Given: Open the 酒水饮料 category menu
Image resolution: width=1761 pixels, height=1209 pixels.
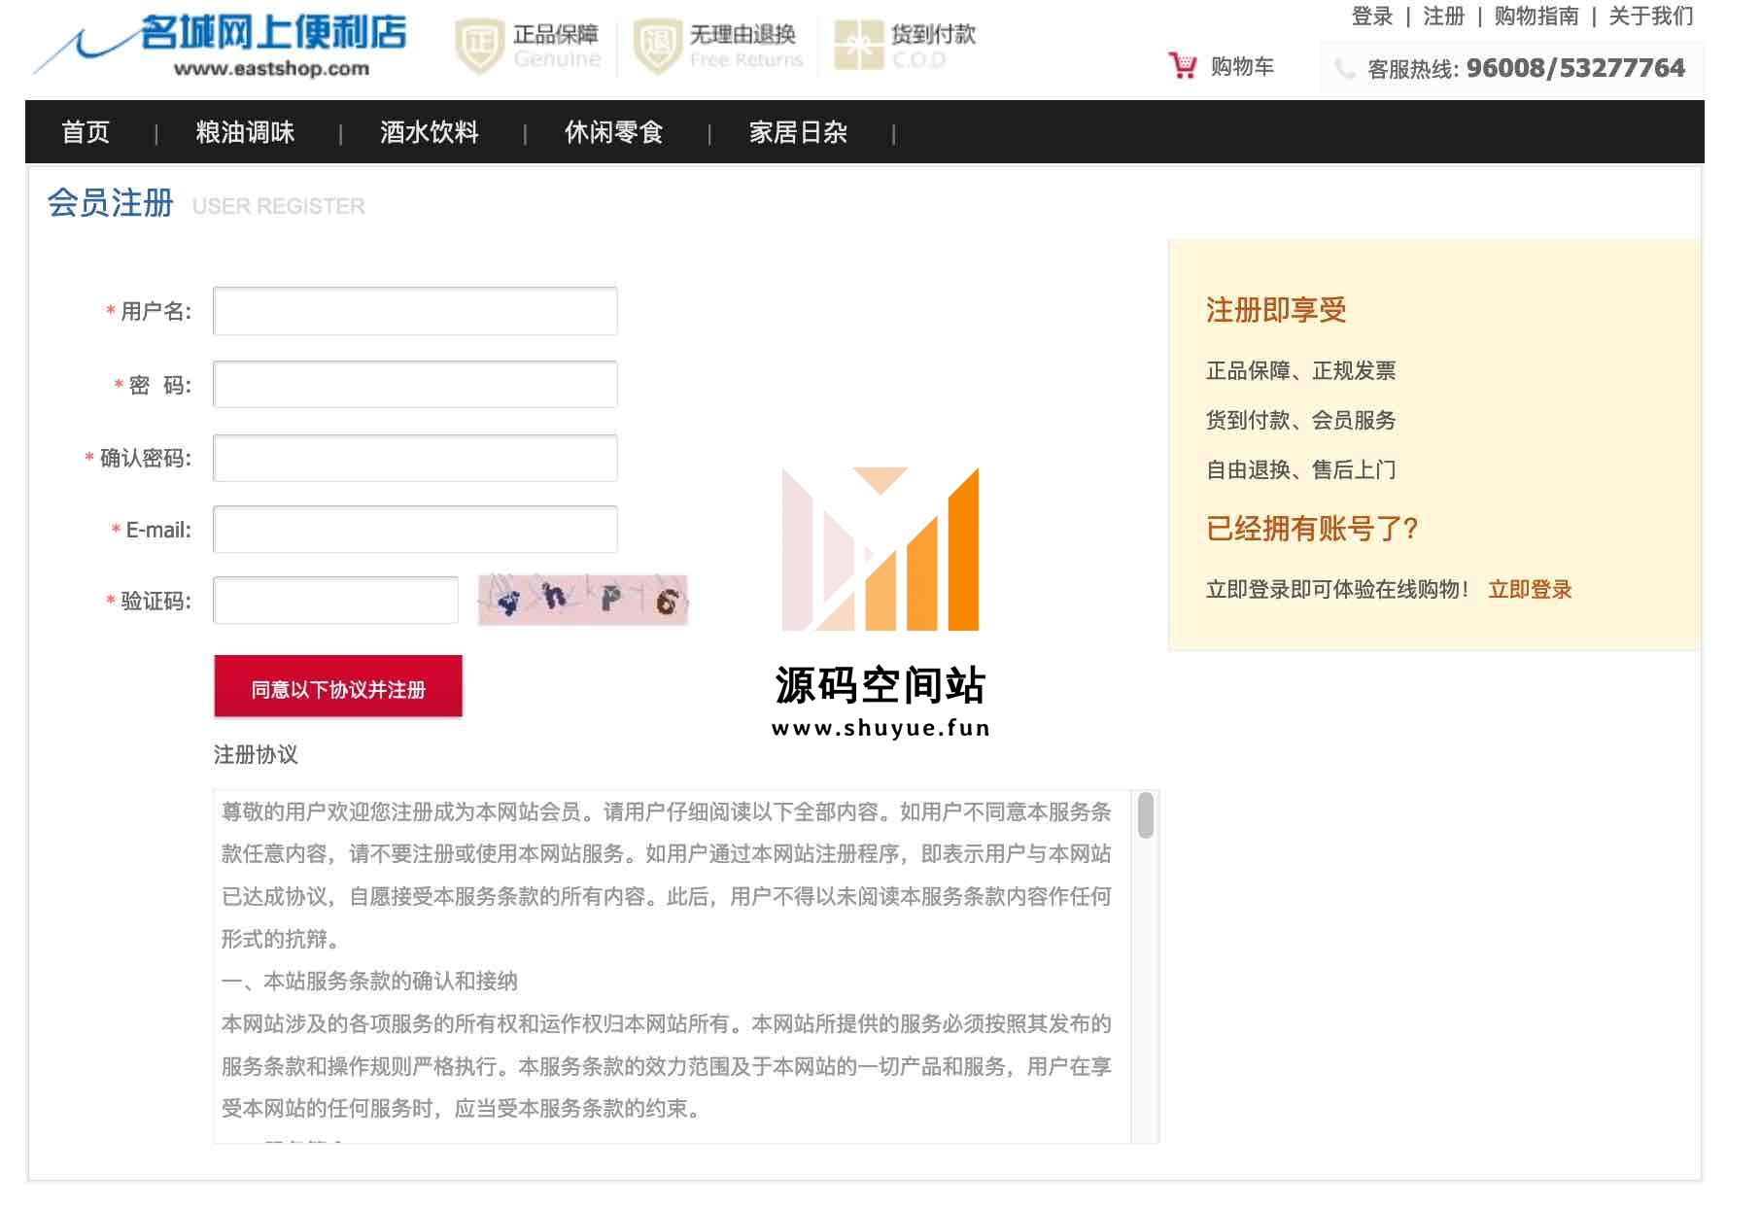Looking at the screenshot, I should click(430, 132).
